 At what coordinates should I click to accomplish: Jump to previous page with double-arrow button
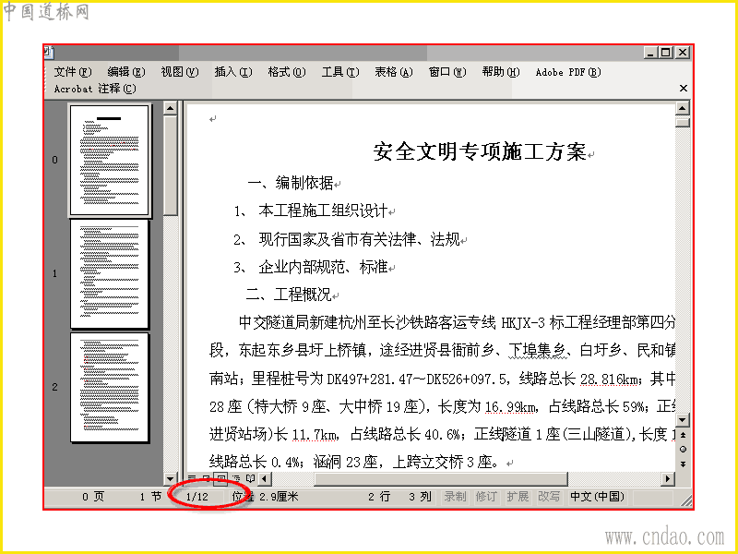pos(683,434)
